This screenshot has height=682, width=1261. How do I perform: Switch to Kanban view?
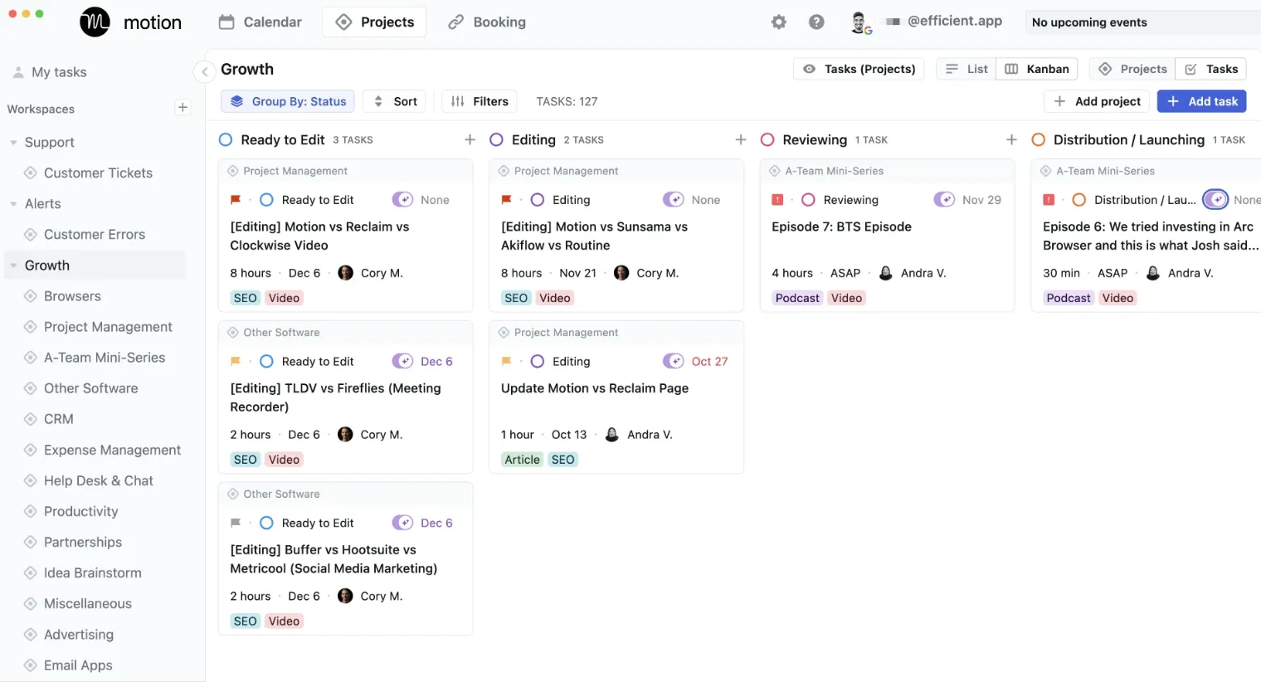pos(1037,69)
